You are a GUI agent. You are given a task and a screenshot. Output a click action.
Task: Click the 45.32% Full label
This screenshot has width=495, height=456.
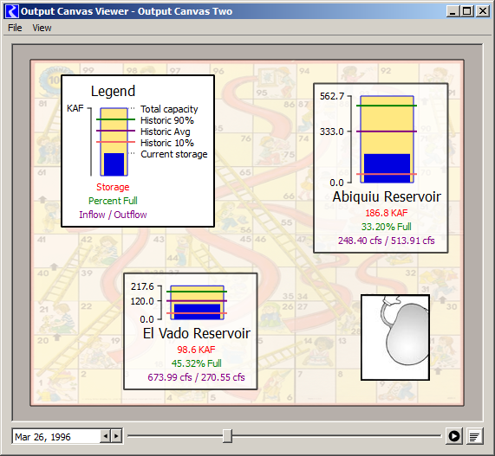tap(197, 363)
